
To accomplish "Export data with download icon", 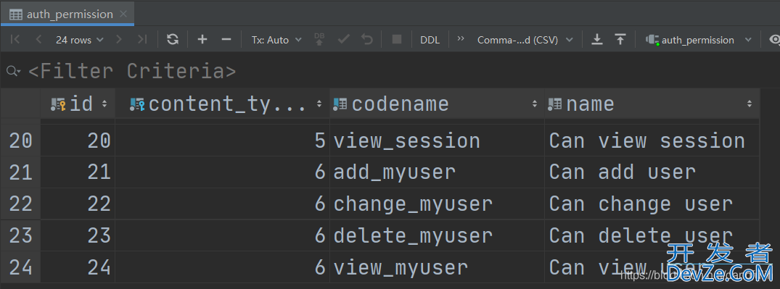I will coord(597,39).
